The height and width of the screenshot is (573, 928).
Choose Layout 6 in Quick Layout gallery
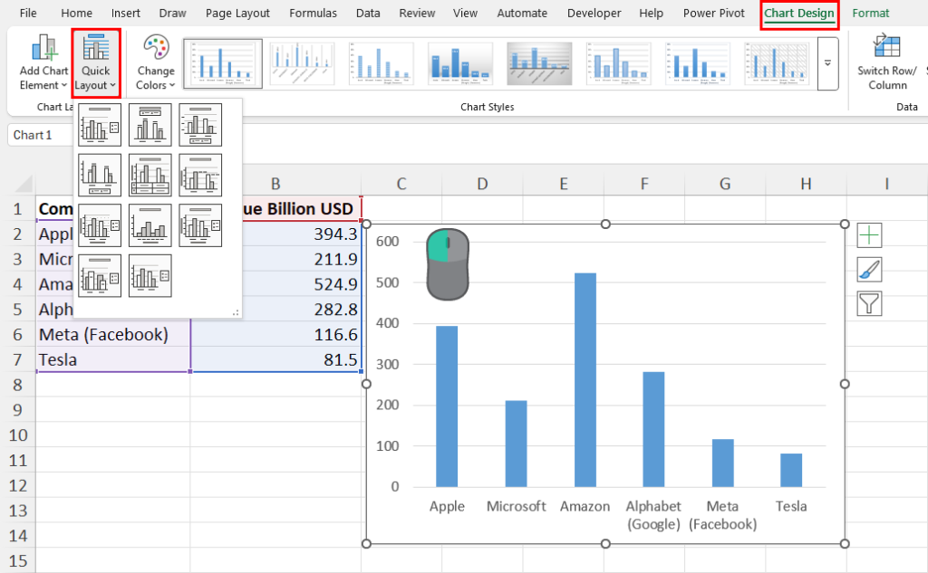pyautogui.click(x=200, y=175)
